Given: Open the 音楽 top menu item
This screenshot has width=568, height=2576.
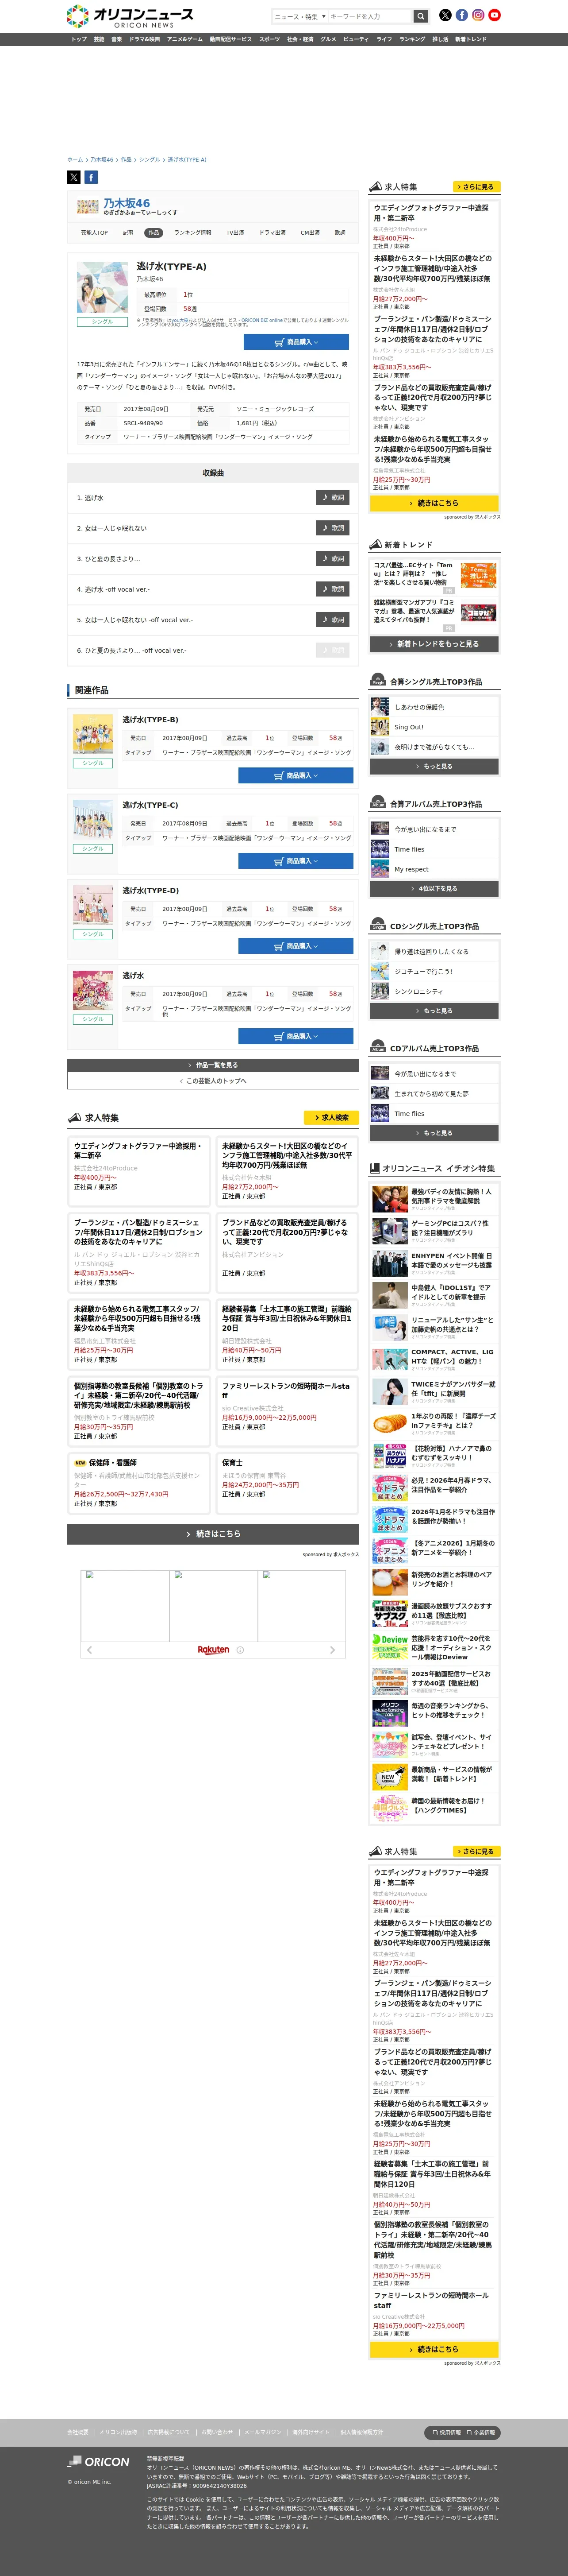Looking at the screenshot, I should click(116, 39).
